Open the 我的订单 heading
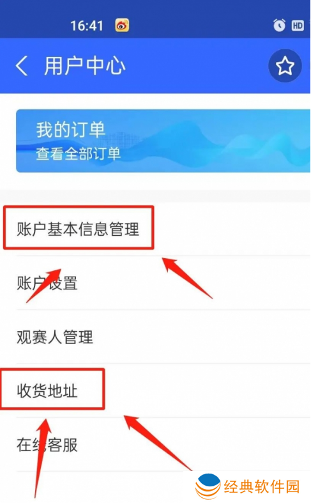Image resolution: width=311 pixels, height=503 pixels. [x=70, y=130]
